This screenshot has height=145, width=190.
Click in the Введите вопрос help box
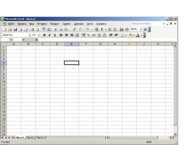pyautogui.click(x=147, y=24)
